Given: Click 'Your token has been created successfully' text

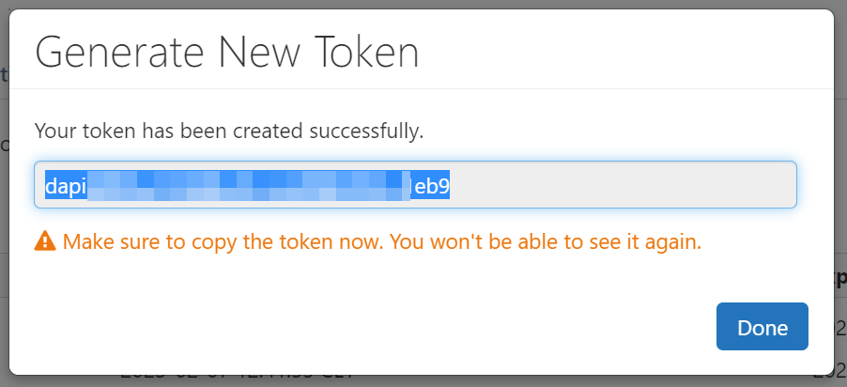Looking at the screenshot, I should coord(228,131).
